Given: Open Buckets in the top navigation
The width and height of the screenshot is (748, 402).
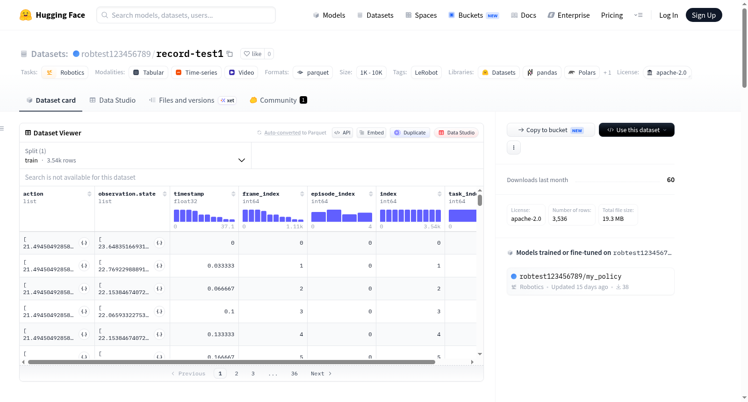Looking at the screenshot, I should 474,15.
